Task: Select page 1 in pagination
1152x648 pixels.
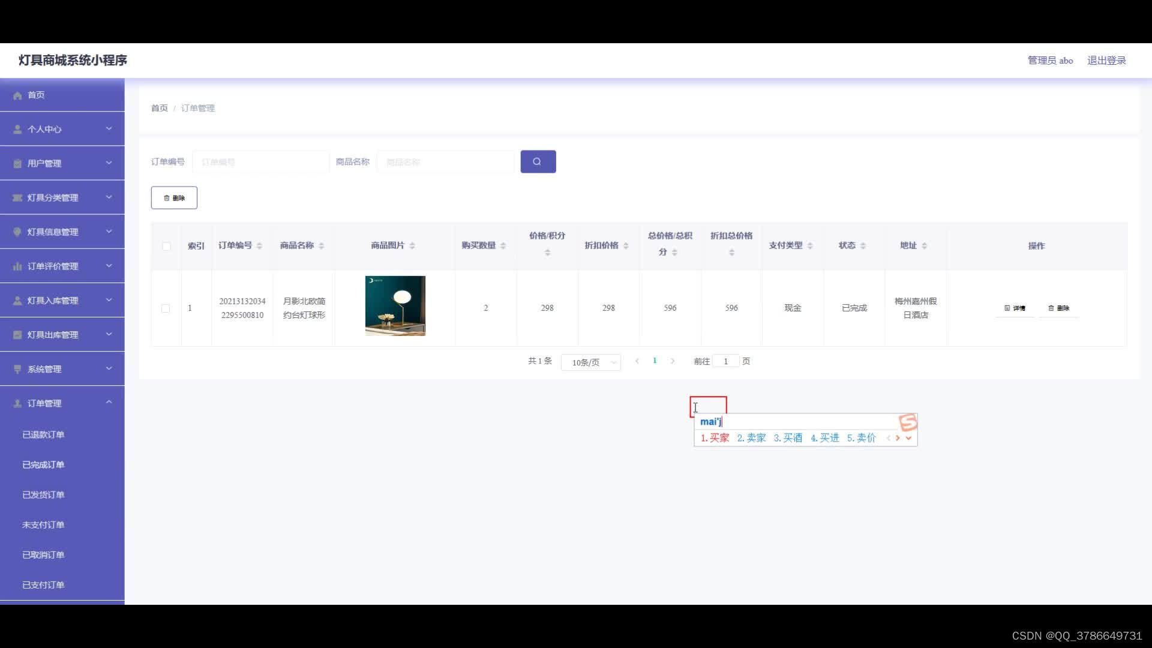Action: click(655, 361)
